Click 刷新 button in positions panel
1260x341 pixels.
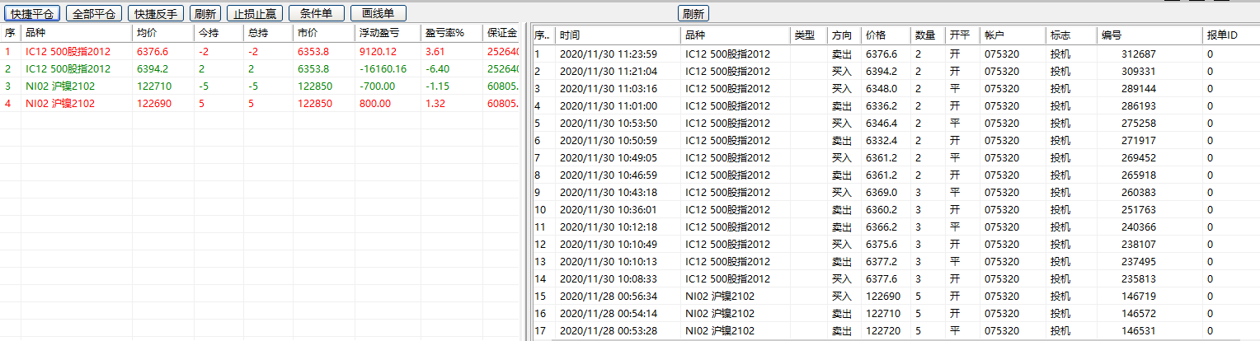click(x=205, y=14)
